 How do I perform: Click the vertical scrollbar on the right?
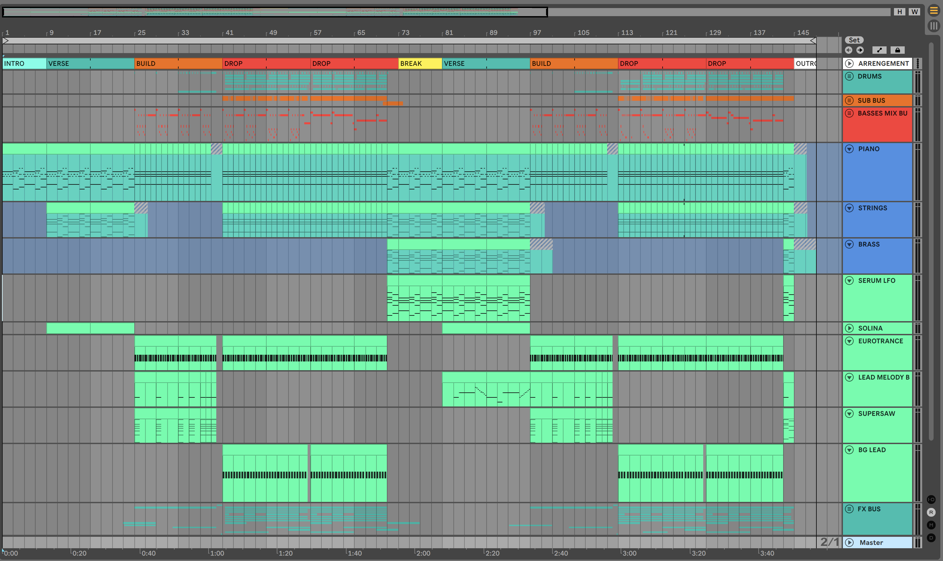pos(931,242)
